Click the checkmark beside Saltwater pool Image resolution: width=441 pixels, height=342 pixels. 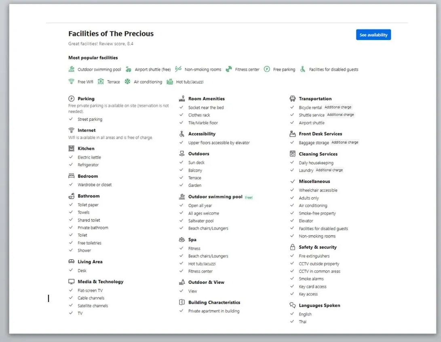click(x=181, y=220)
